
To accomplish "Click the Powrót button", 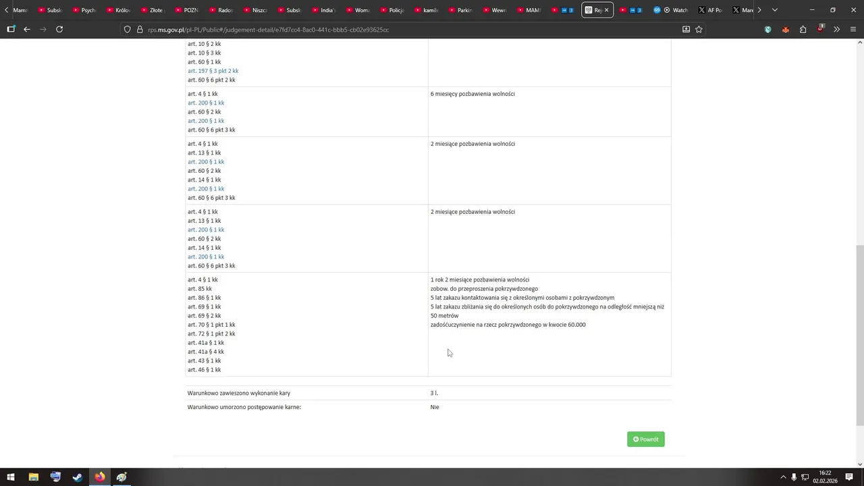I will pyautogui.click(x=645, y=439).
